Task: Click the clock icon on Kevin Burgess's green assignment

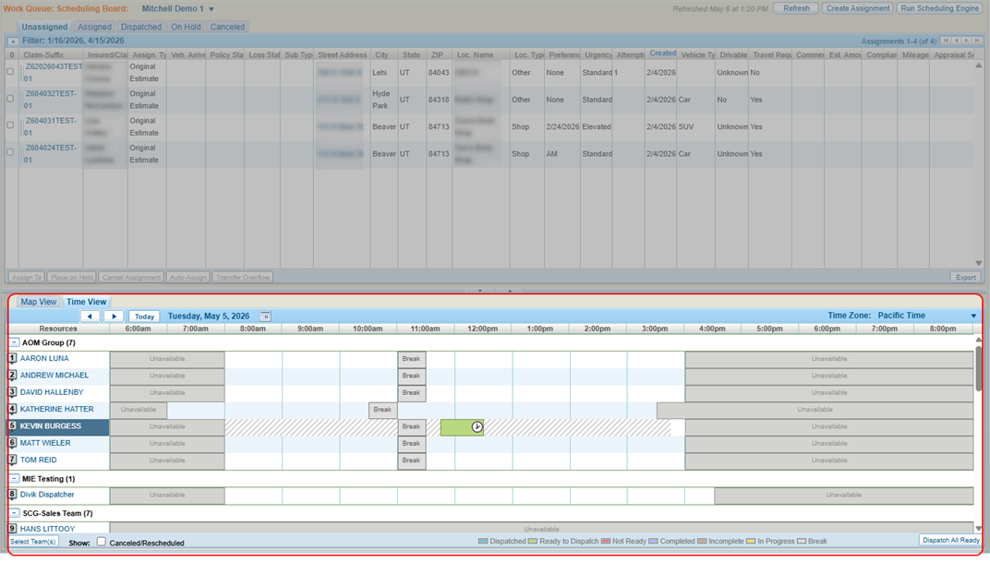Action: point(477,427)
